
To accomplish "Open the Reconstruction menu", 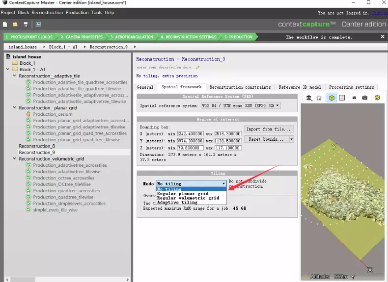I will coord(48,13).
